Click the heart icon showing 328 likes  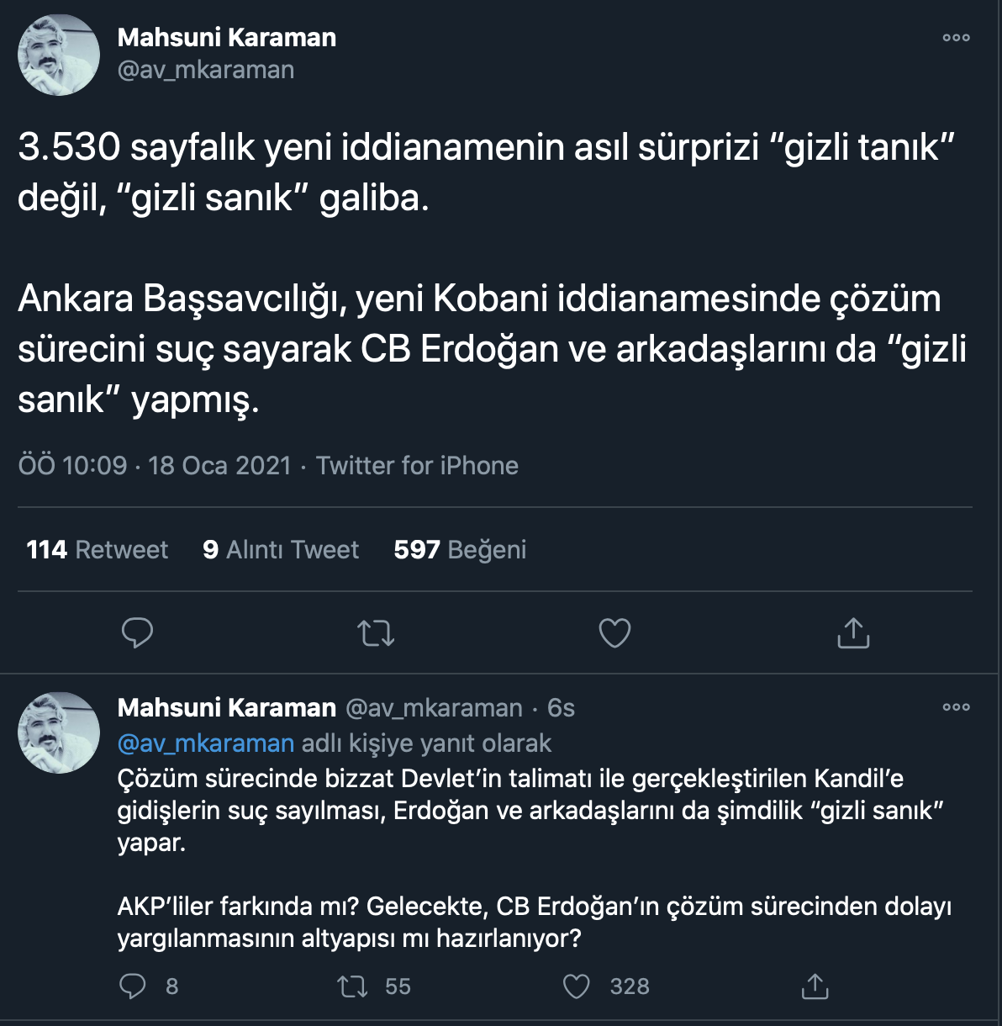[x=577, y=986]
